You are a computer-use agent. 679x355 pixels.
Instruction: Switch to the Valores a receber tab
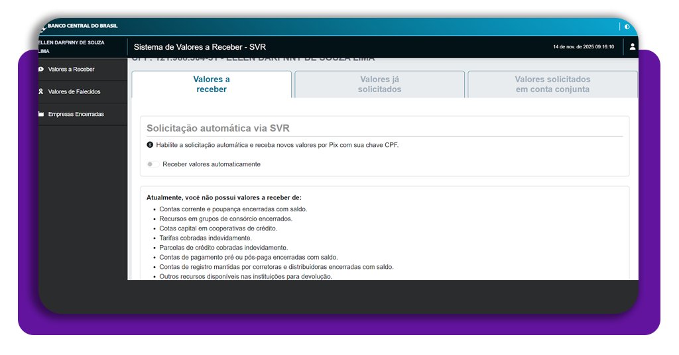click(x=212, y=84)
